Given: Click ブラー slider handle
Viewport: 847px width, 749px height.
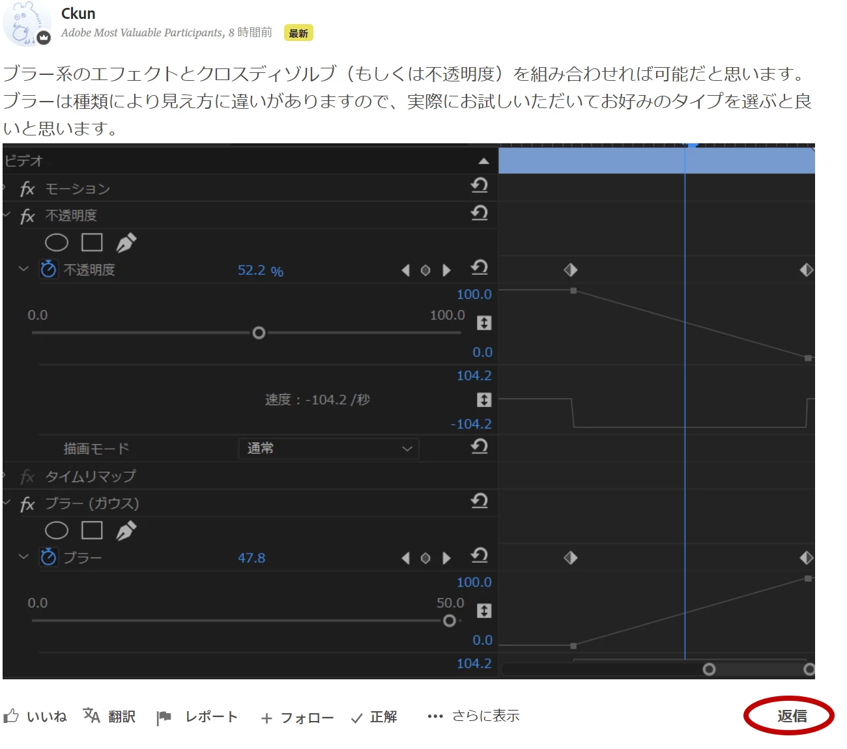Looking at the screenshot, I should pos(449,621).
